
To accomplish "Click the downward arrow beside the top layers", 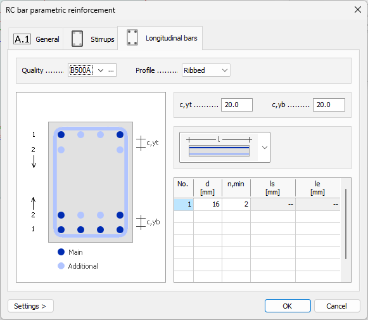I will point(34,162).
